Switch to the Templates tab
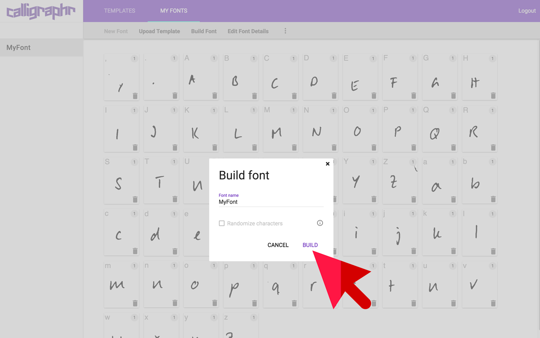Screen dimensions: 540x338 click(x=119, y=10)
